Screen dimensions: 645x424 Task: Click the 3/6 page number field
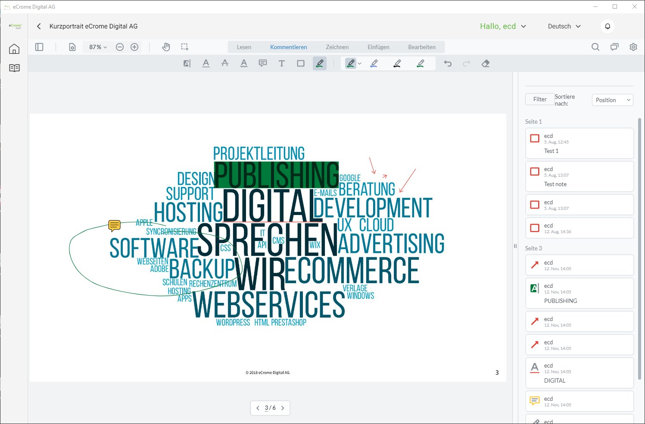point(270,408)
